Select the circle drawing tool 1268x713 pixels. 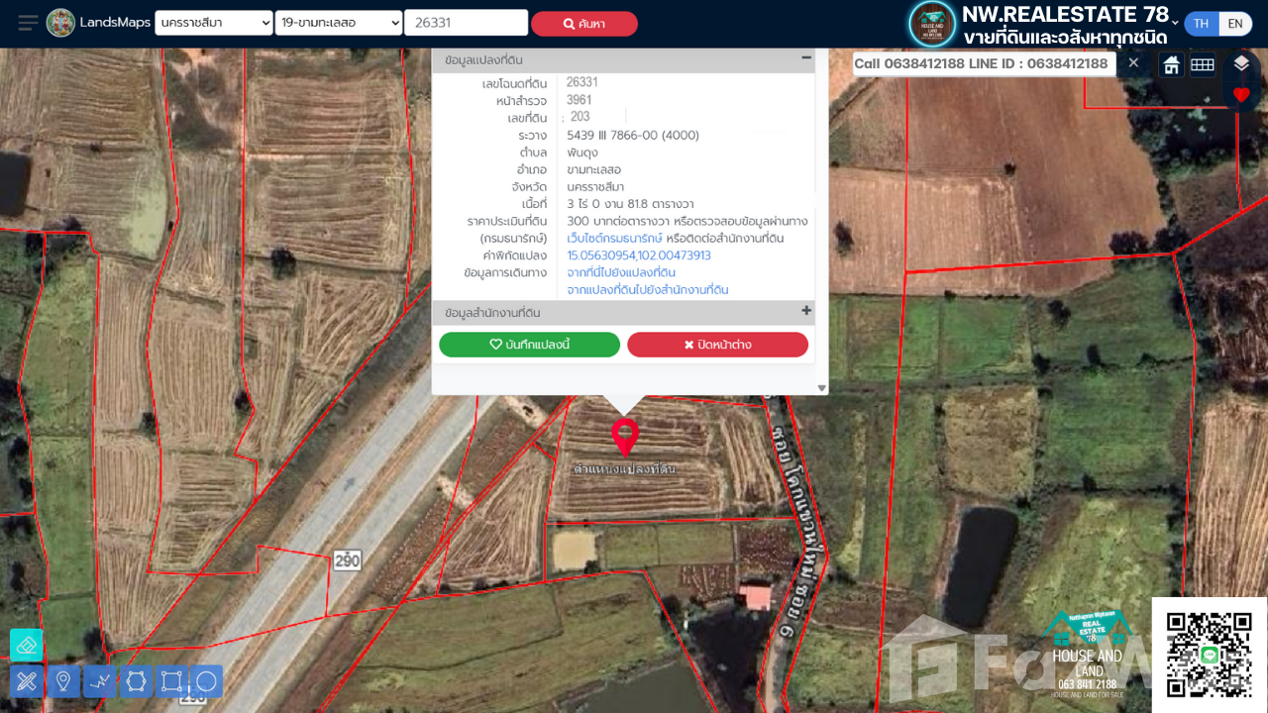[206, 681]
